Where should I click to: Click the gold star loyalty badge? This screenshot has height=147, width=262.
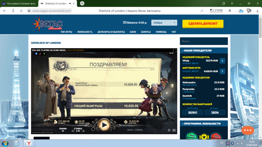coord(204,137)
